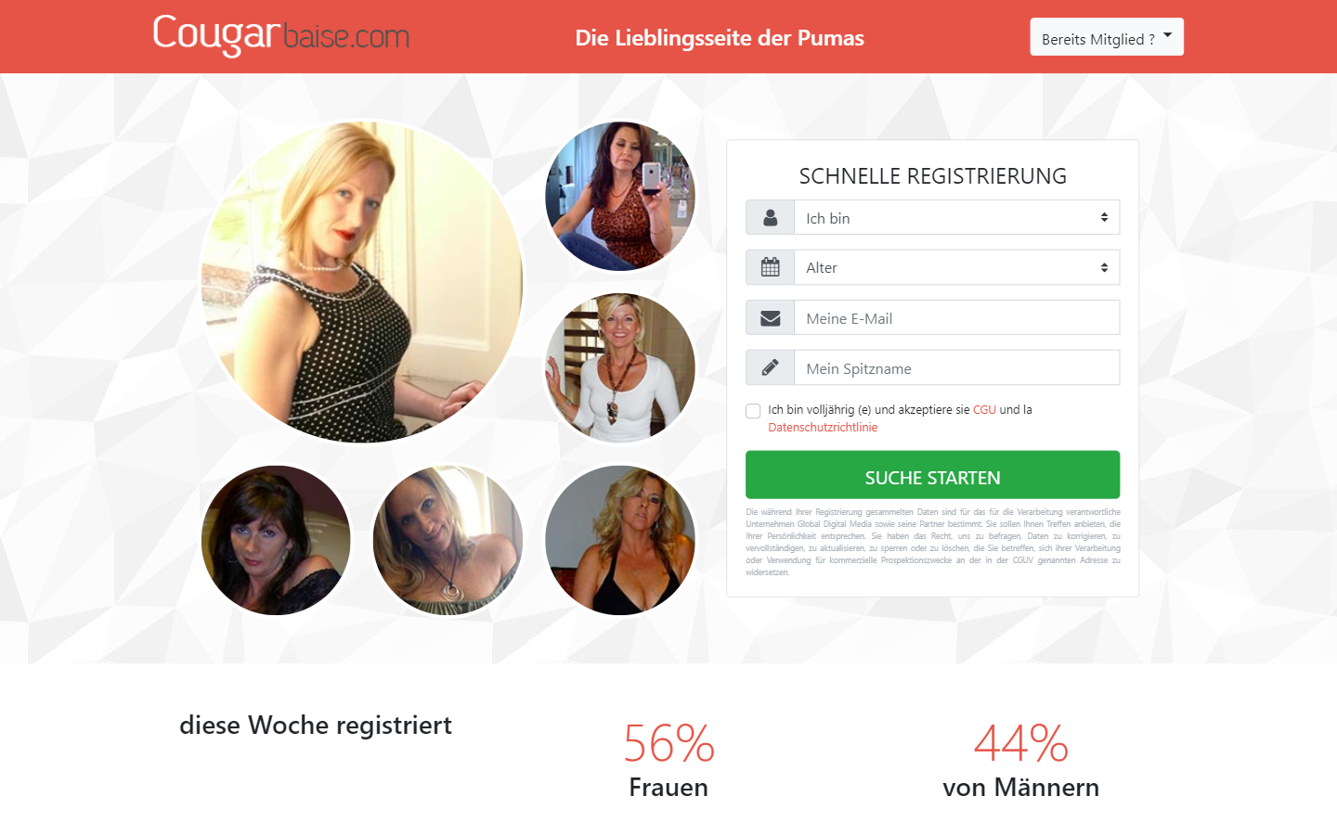Click the woman in white top photo
Viewport: 1337px width, 835px height.
pyautogui.click(x=620, y=367)
